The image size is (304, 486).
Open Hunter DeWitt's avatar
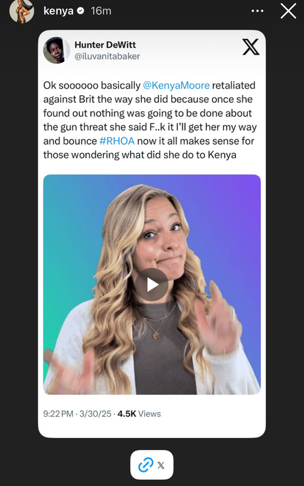click(56, 50)
